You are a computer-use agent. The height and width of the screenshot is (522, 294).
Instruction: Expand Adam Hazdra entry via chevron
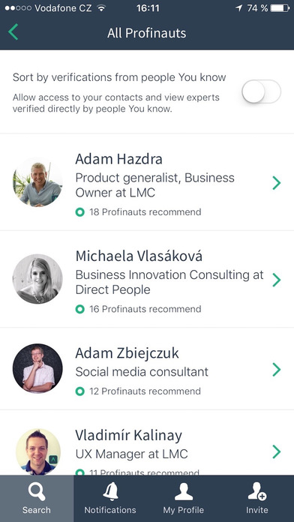pyautogui.click(x=276, y=183)
